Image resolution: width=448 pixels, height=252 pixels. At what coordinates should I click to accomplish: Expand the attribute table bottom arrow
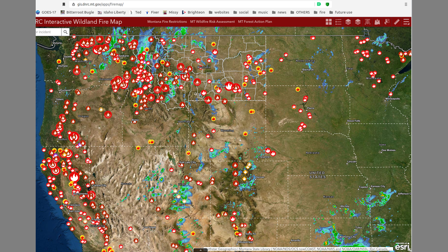(x=201, y=250)
